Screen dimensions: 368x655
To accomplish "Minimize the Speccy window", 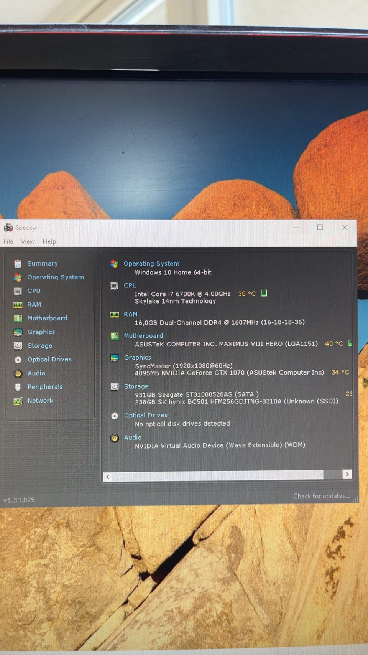I will pos(296,227).
